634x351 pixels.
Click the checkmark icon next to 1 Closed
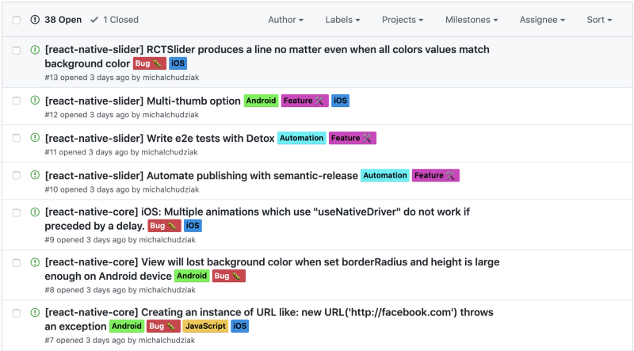tap(94, 19)
